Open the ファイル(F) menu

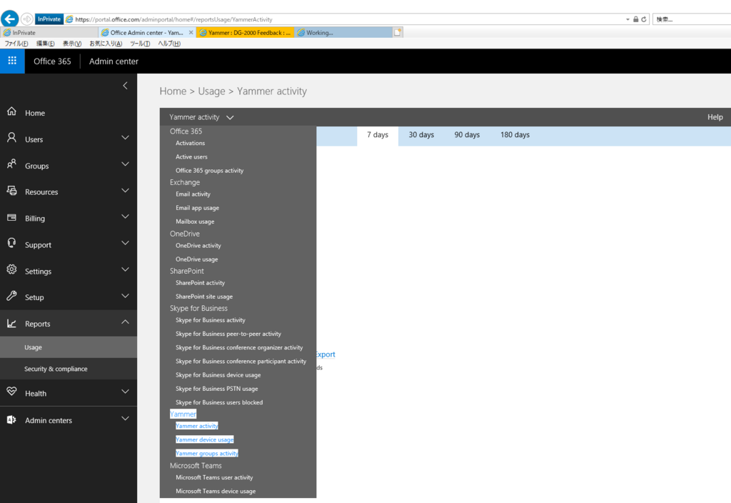[x=16, y=44]
